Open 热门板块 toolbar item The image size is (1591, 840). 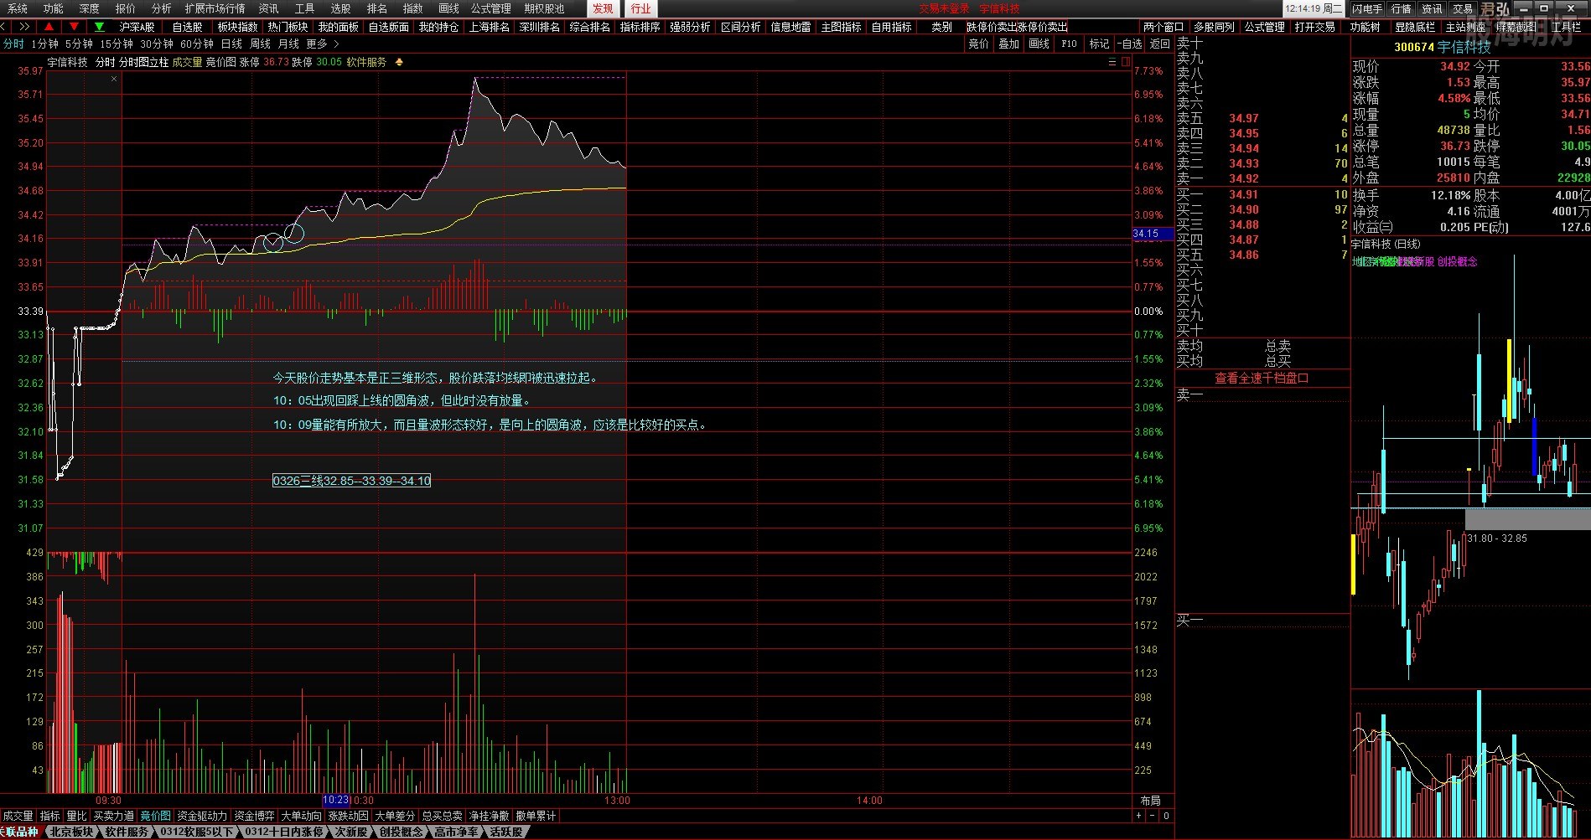[x=288, y=27]
